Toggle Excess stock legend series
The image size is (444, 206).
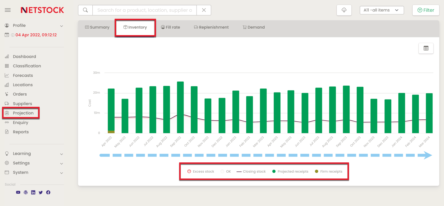pyautogui.click(x=201, y=171)
